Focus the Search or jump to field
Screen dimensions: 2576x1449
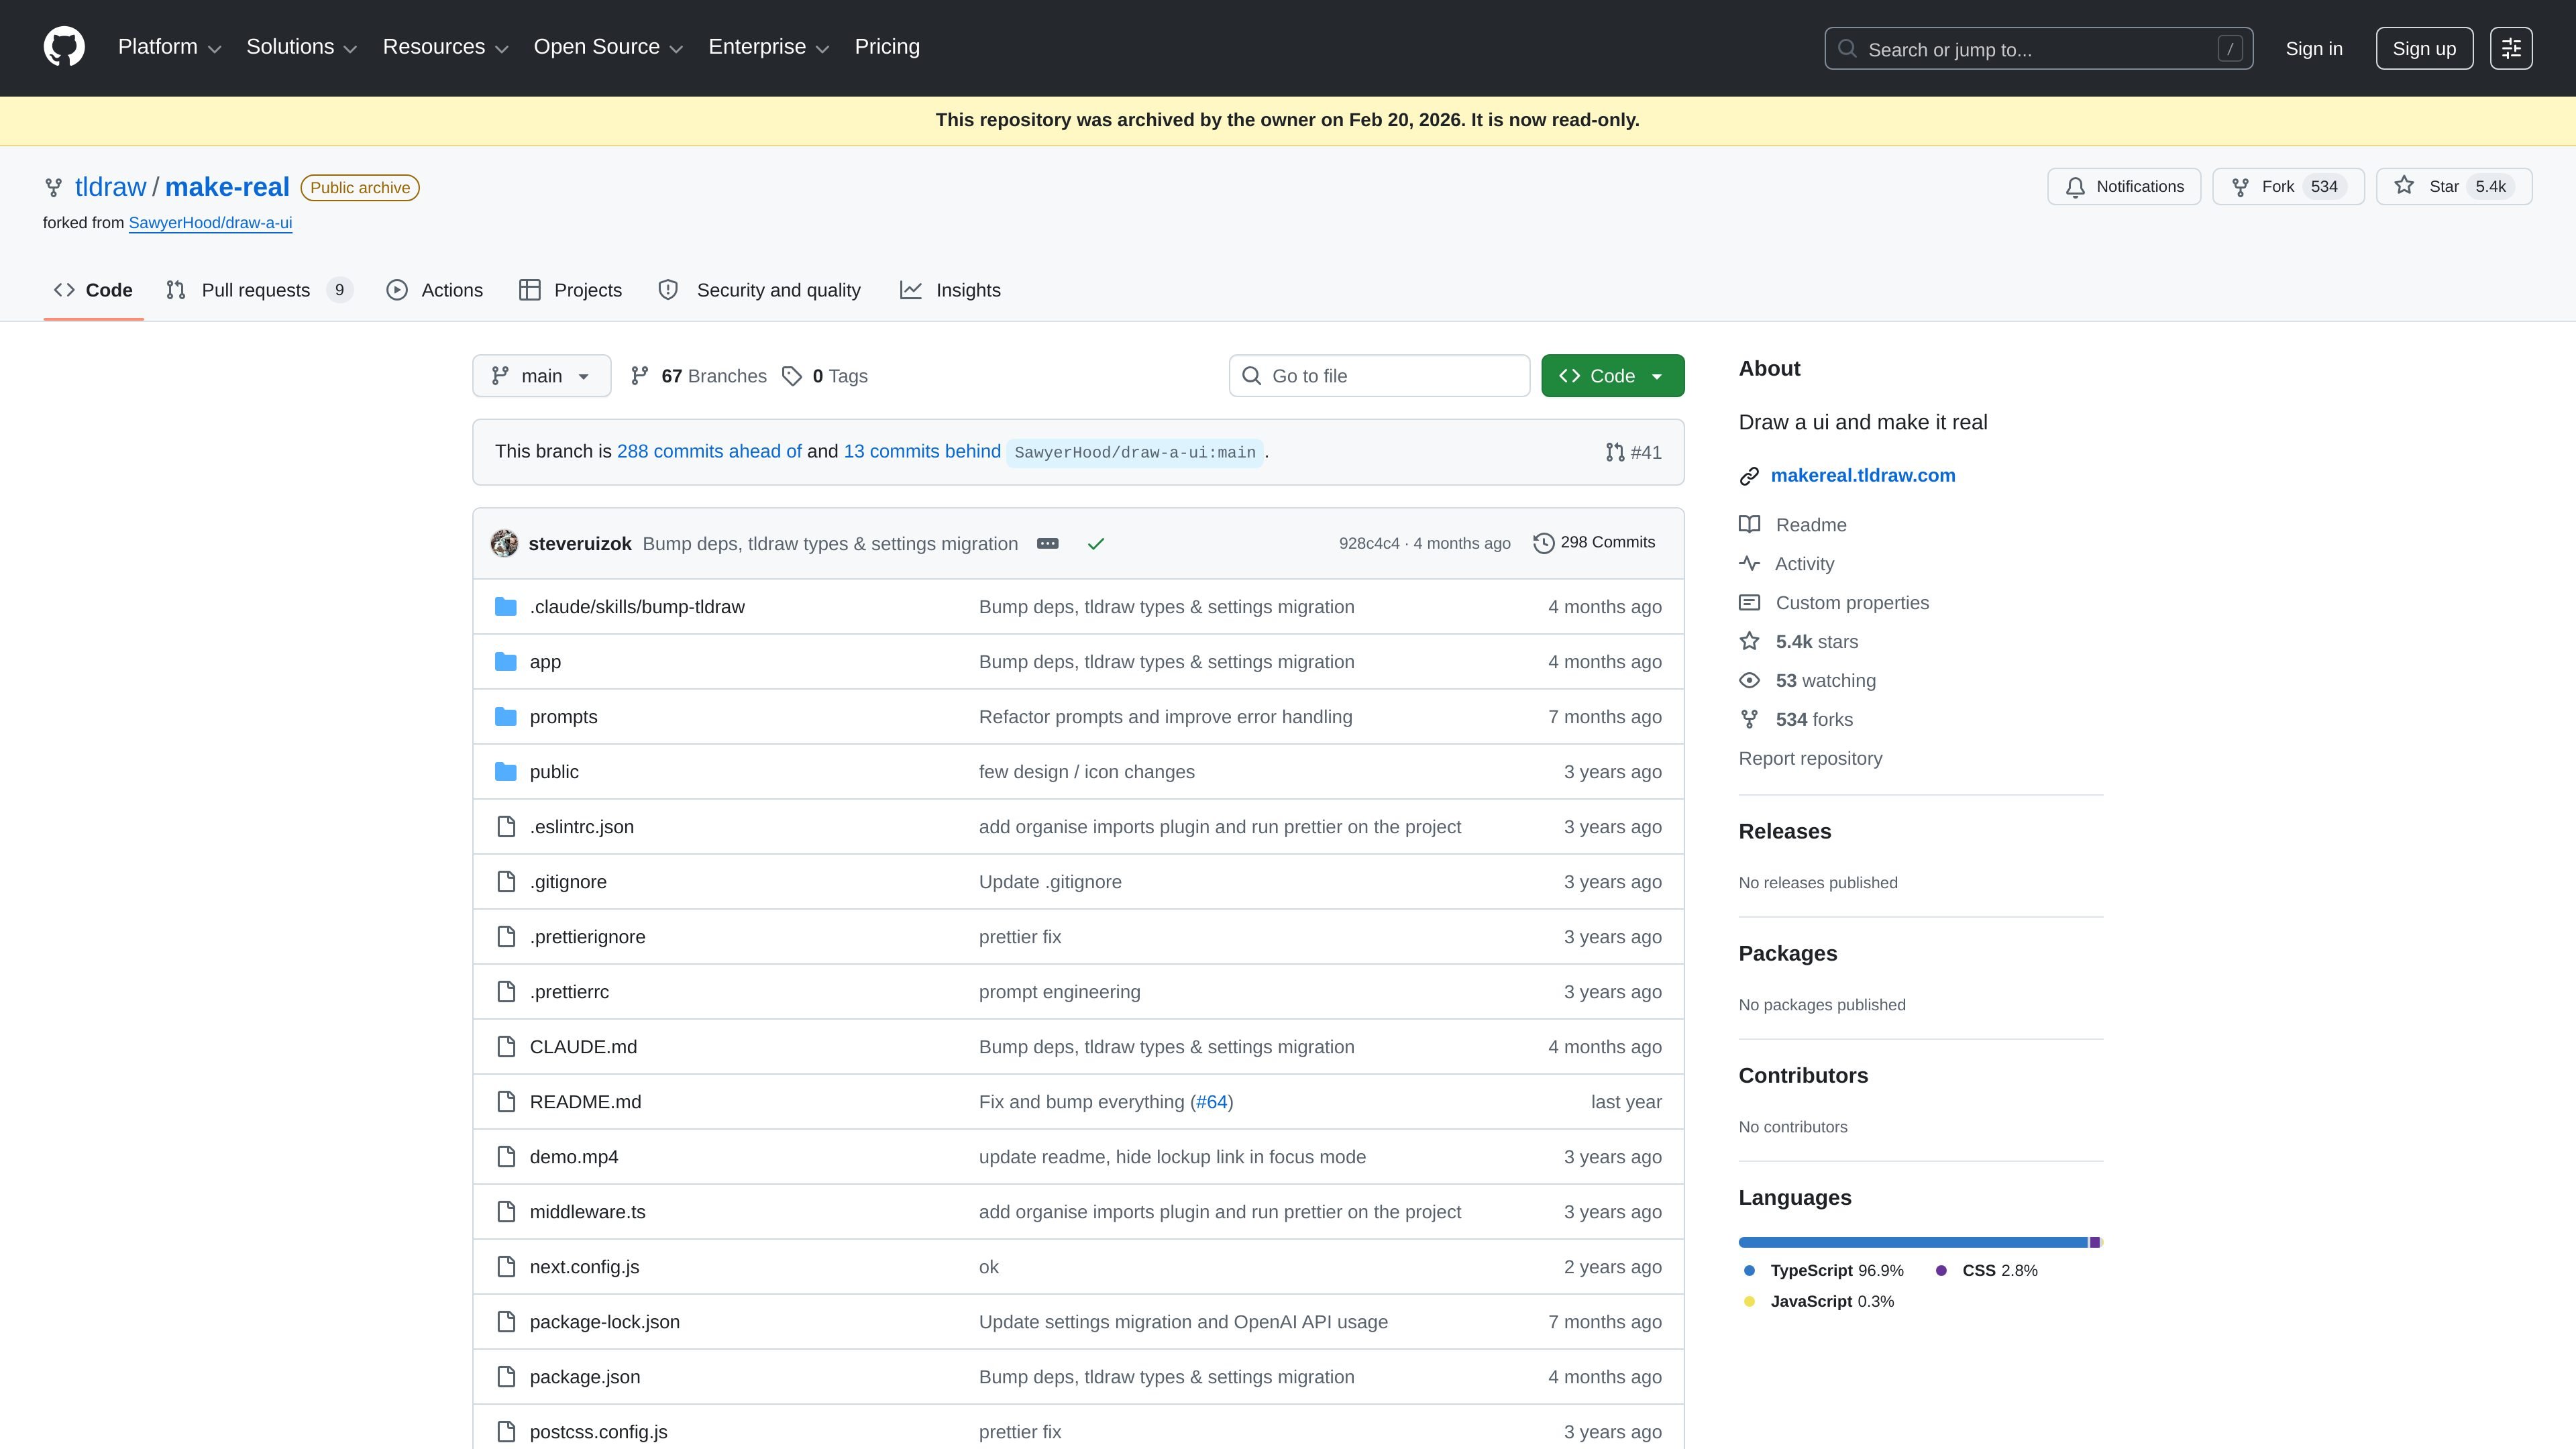[2038, 48]
